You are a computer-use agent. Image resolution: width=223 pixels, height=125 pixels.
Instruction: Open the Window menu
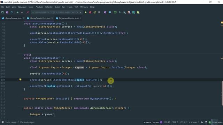pos(84,7)
